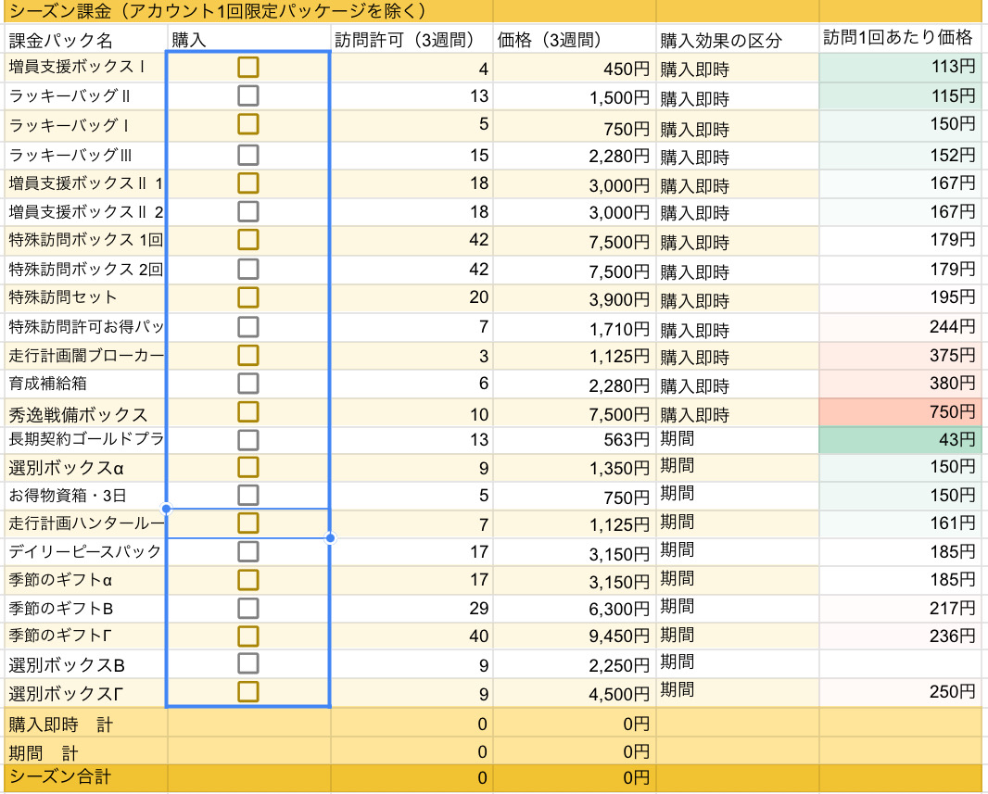988x794 pixels.
Task: Toggle the 季節のギフトΒ purchase checkbox
Action: pyautogui.click(x=247, y=609)
